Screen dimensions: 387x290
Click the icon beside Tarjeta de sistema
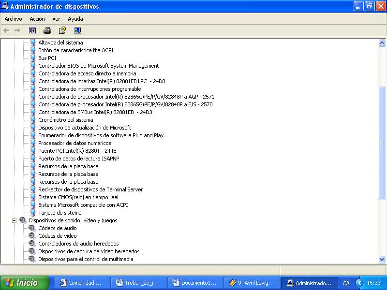(x=32, y=213)
